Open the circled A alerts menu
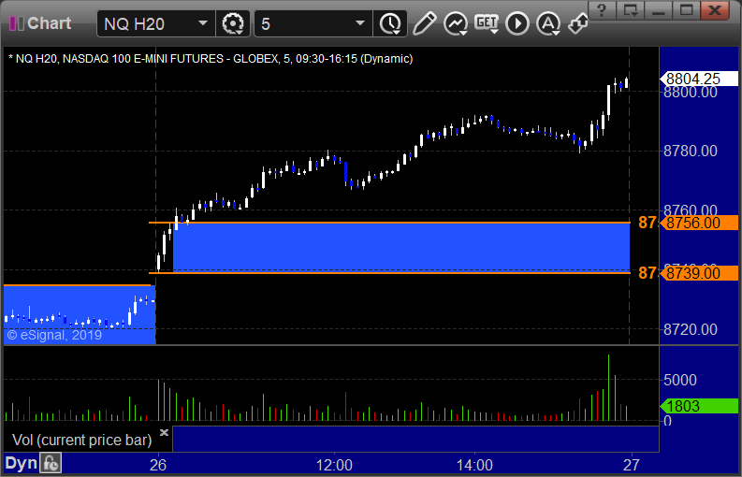Screen dimensions: 742x477 [x=548, y=23]
